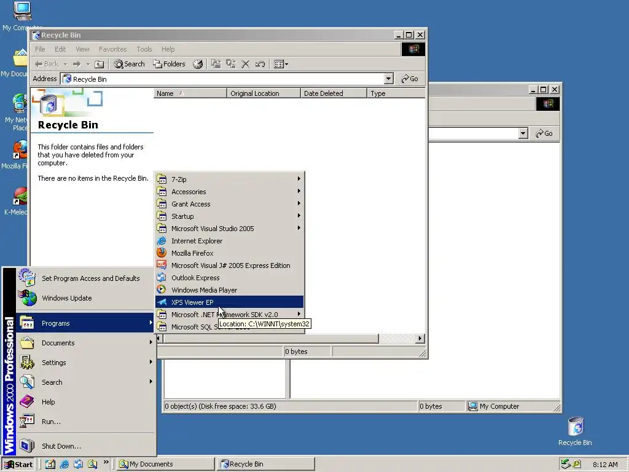Click the horizontal scrollbar track in Recycle Bin

[397, 339]
